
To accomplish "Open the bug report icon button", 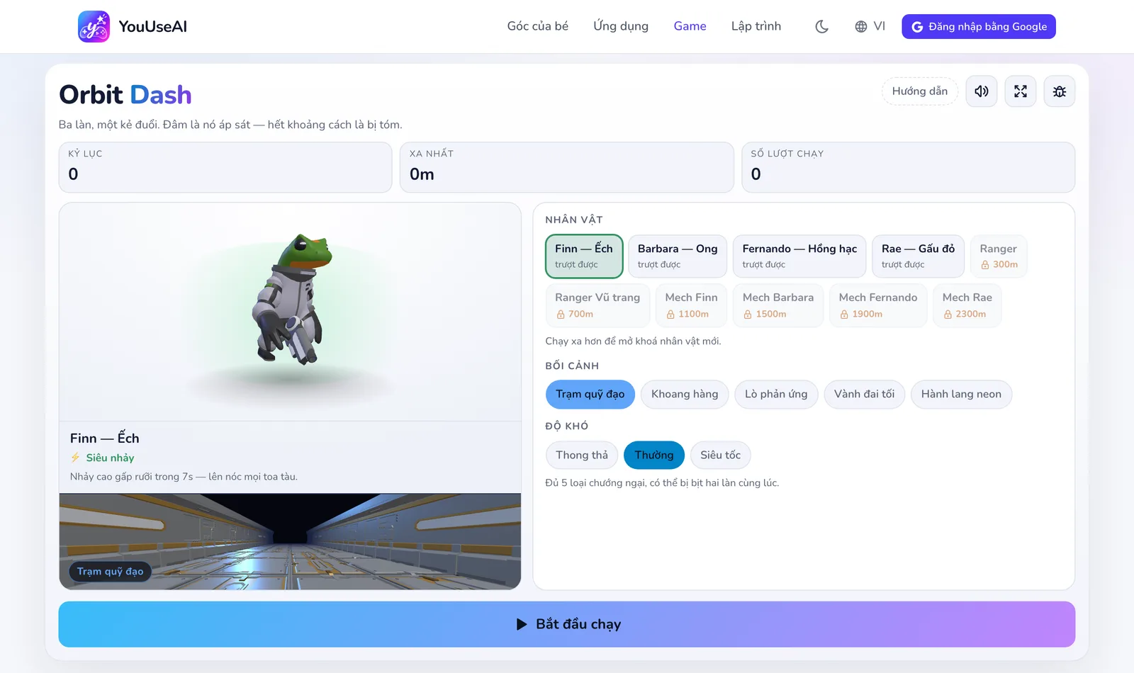I will click(1060, 91).
